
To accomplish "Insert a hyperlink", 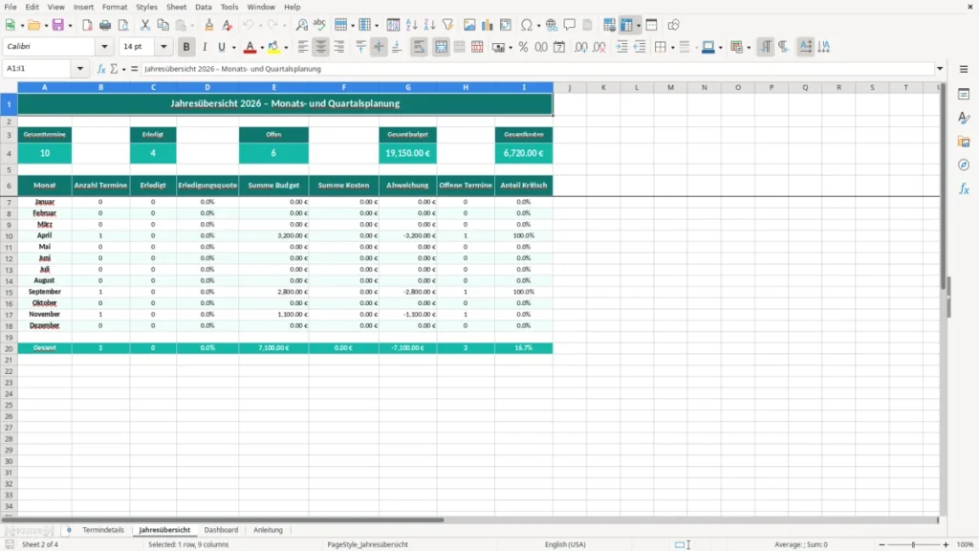I will tap(552, 25).
